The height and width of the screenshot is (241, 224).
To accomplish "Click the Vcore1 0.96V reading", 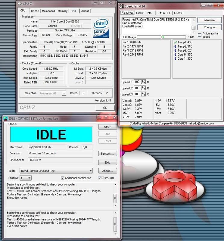I will point(132,101).
